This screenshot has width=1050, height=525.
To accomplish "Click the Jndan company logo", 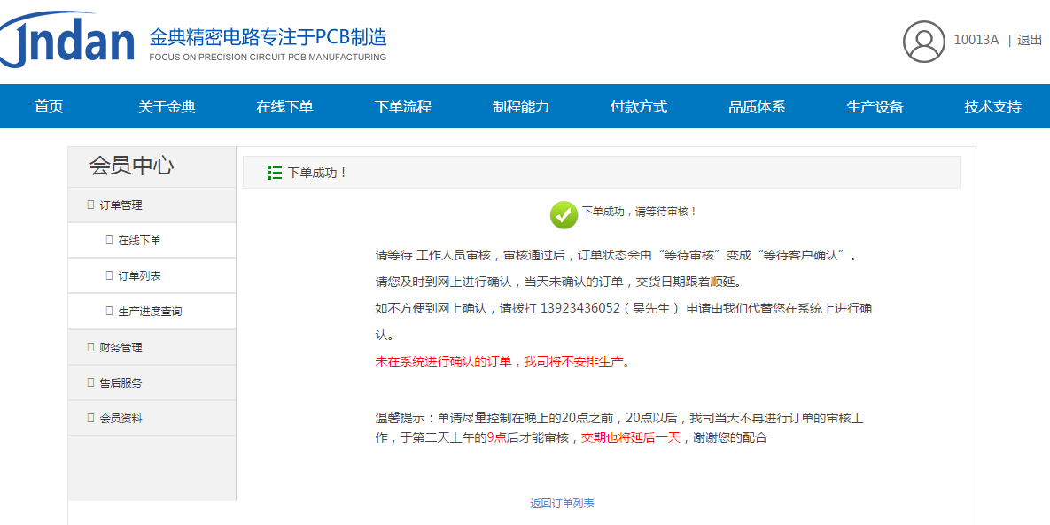I will point(68,40).
